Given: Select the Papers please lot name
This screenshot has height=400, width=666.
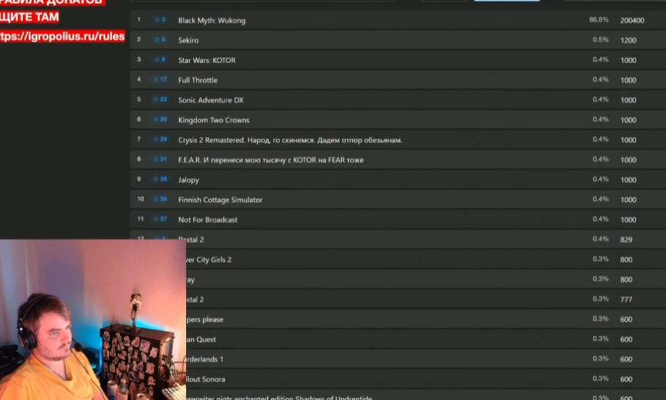Looking at the screenshot, I should pos(204,319).
